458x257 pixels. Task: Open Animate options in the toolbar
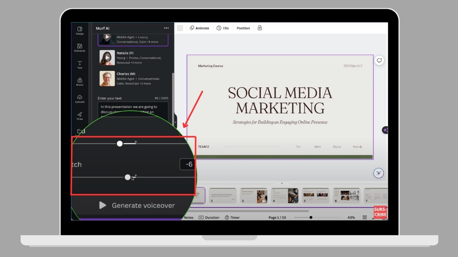pyautogui.click(x=199, y=28)
